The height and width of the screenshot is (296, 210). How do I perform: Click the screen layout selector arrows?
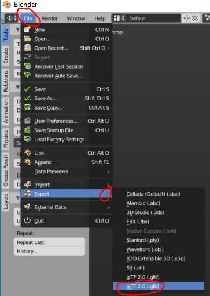coord(123,18)
